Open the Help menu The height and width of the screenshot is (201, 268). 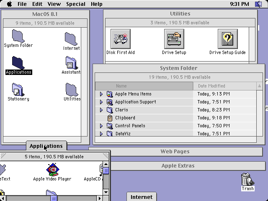coord(97,4)
